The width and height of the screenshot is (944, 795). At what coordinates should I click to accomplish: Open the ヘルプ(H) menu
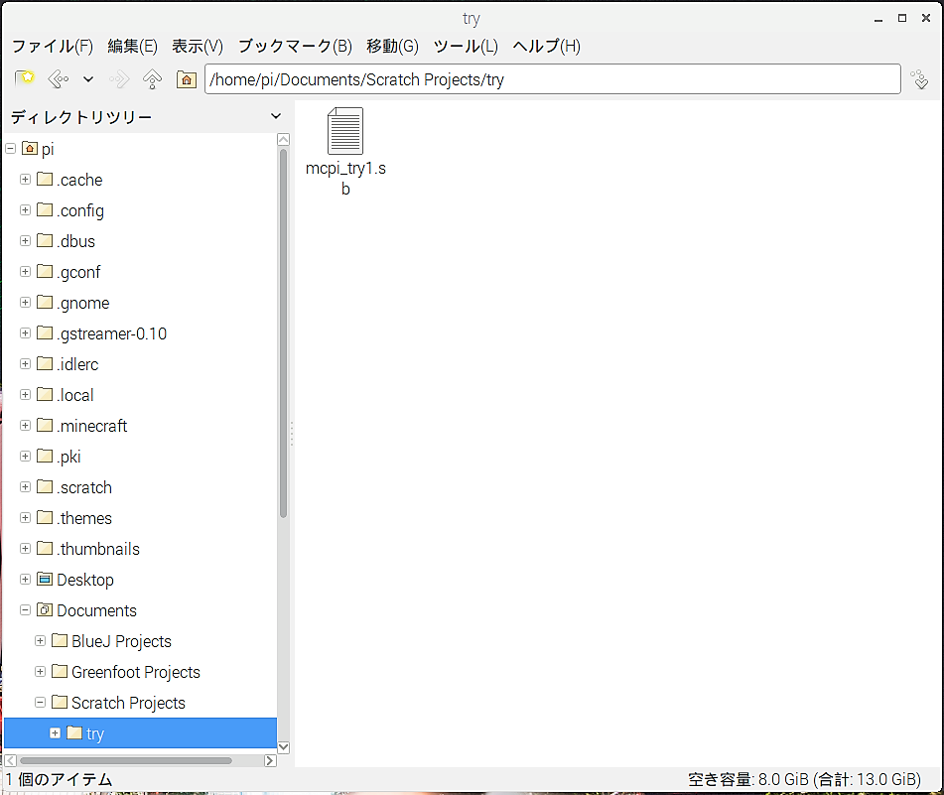point(547,47)
